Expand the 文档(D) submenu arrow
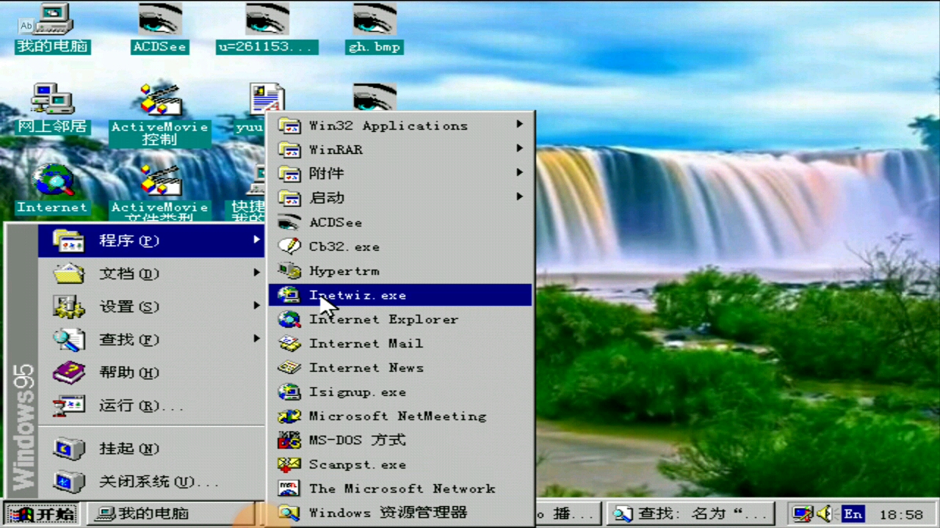The image size is (940, 528). (x=256, y=273)
